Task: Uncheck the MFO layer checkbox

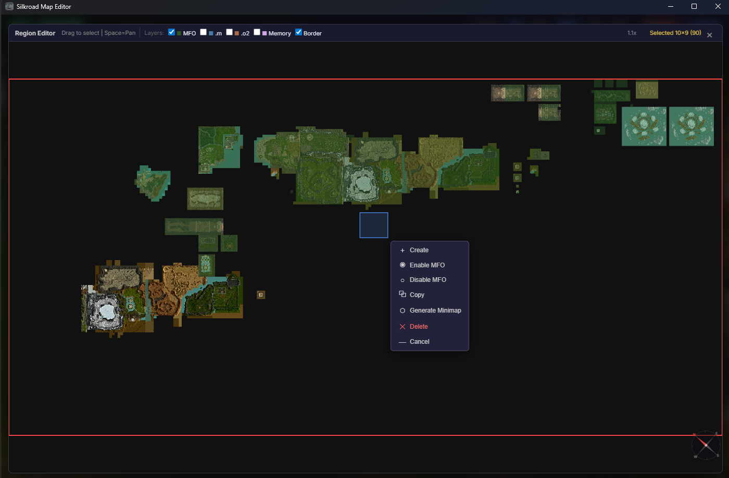Action: click(171, 32)
